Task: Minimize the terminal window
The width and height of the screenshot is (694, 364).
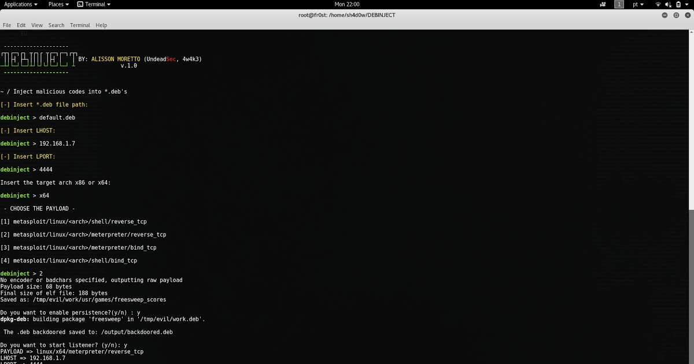Action: coord(665,14)
